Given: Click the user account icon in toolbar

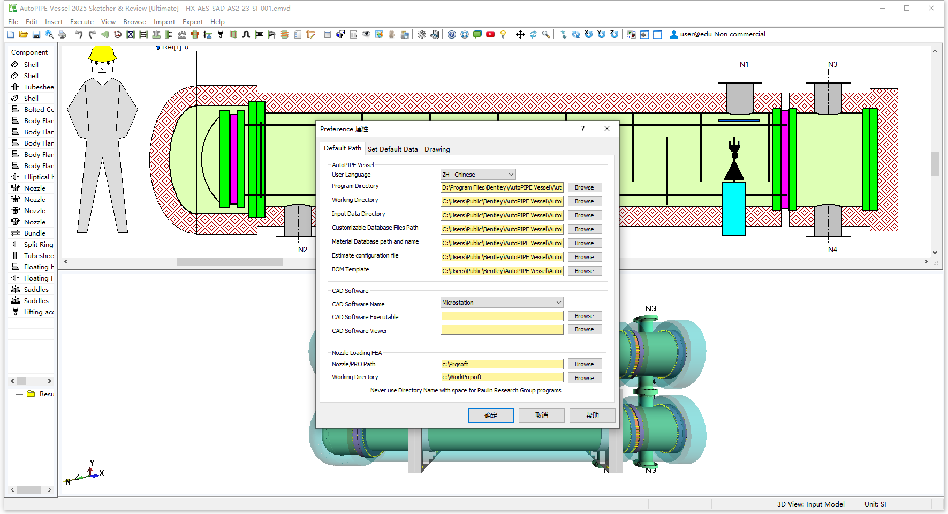Looking at the screenshot, I should pos(674,34).
